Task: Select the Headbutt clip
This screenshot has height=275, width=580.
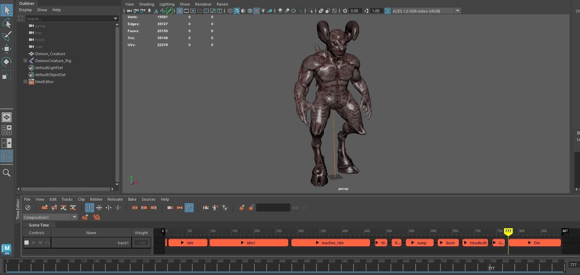Action: (475, 243)
